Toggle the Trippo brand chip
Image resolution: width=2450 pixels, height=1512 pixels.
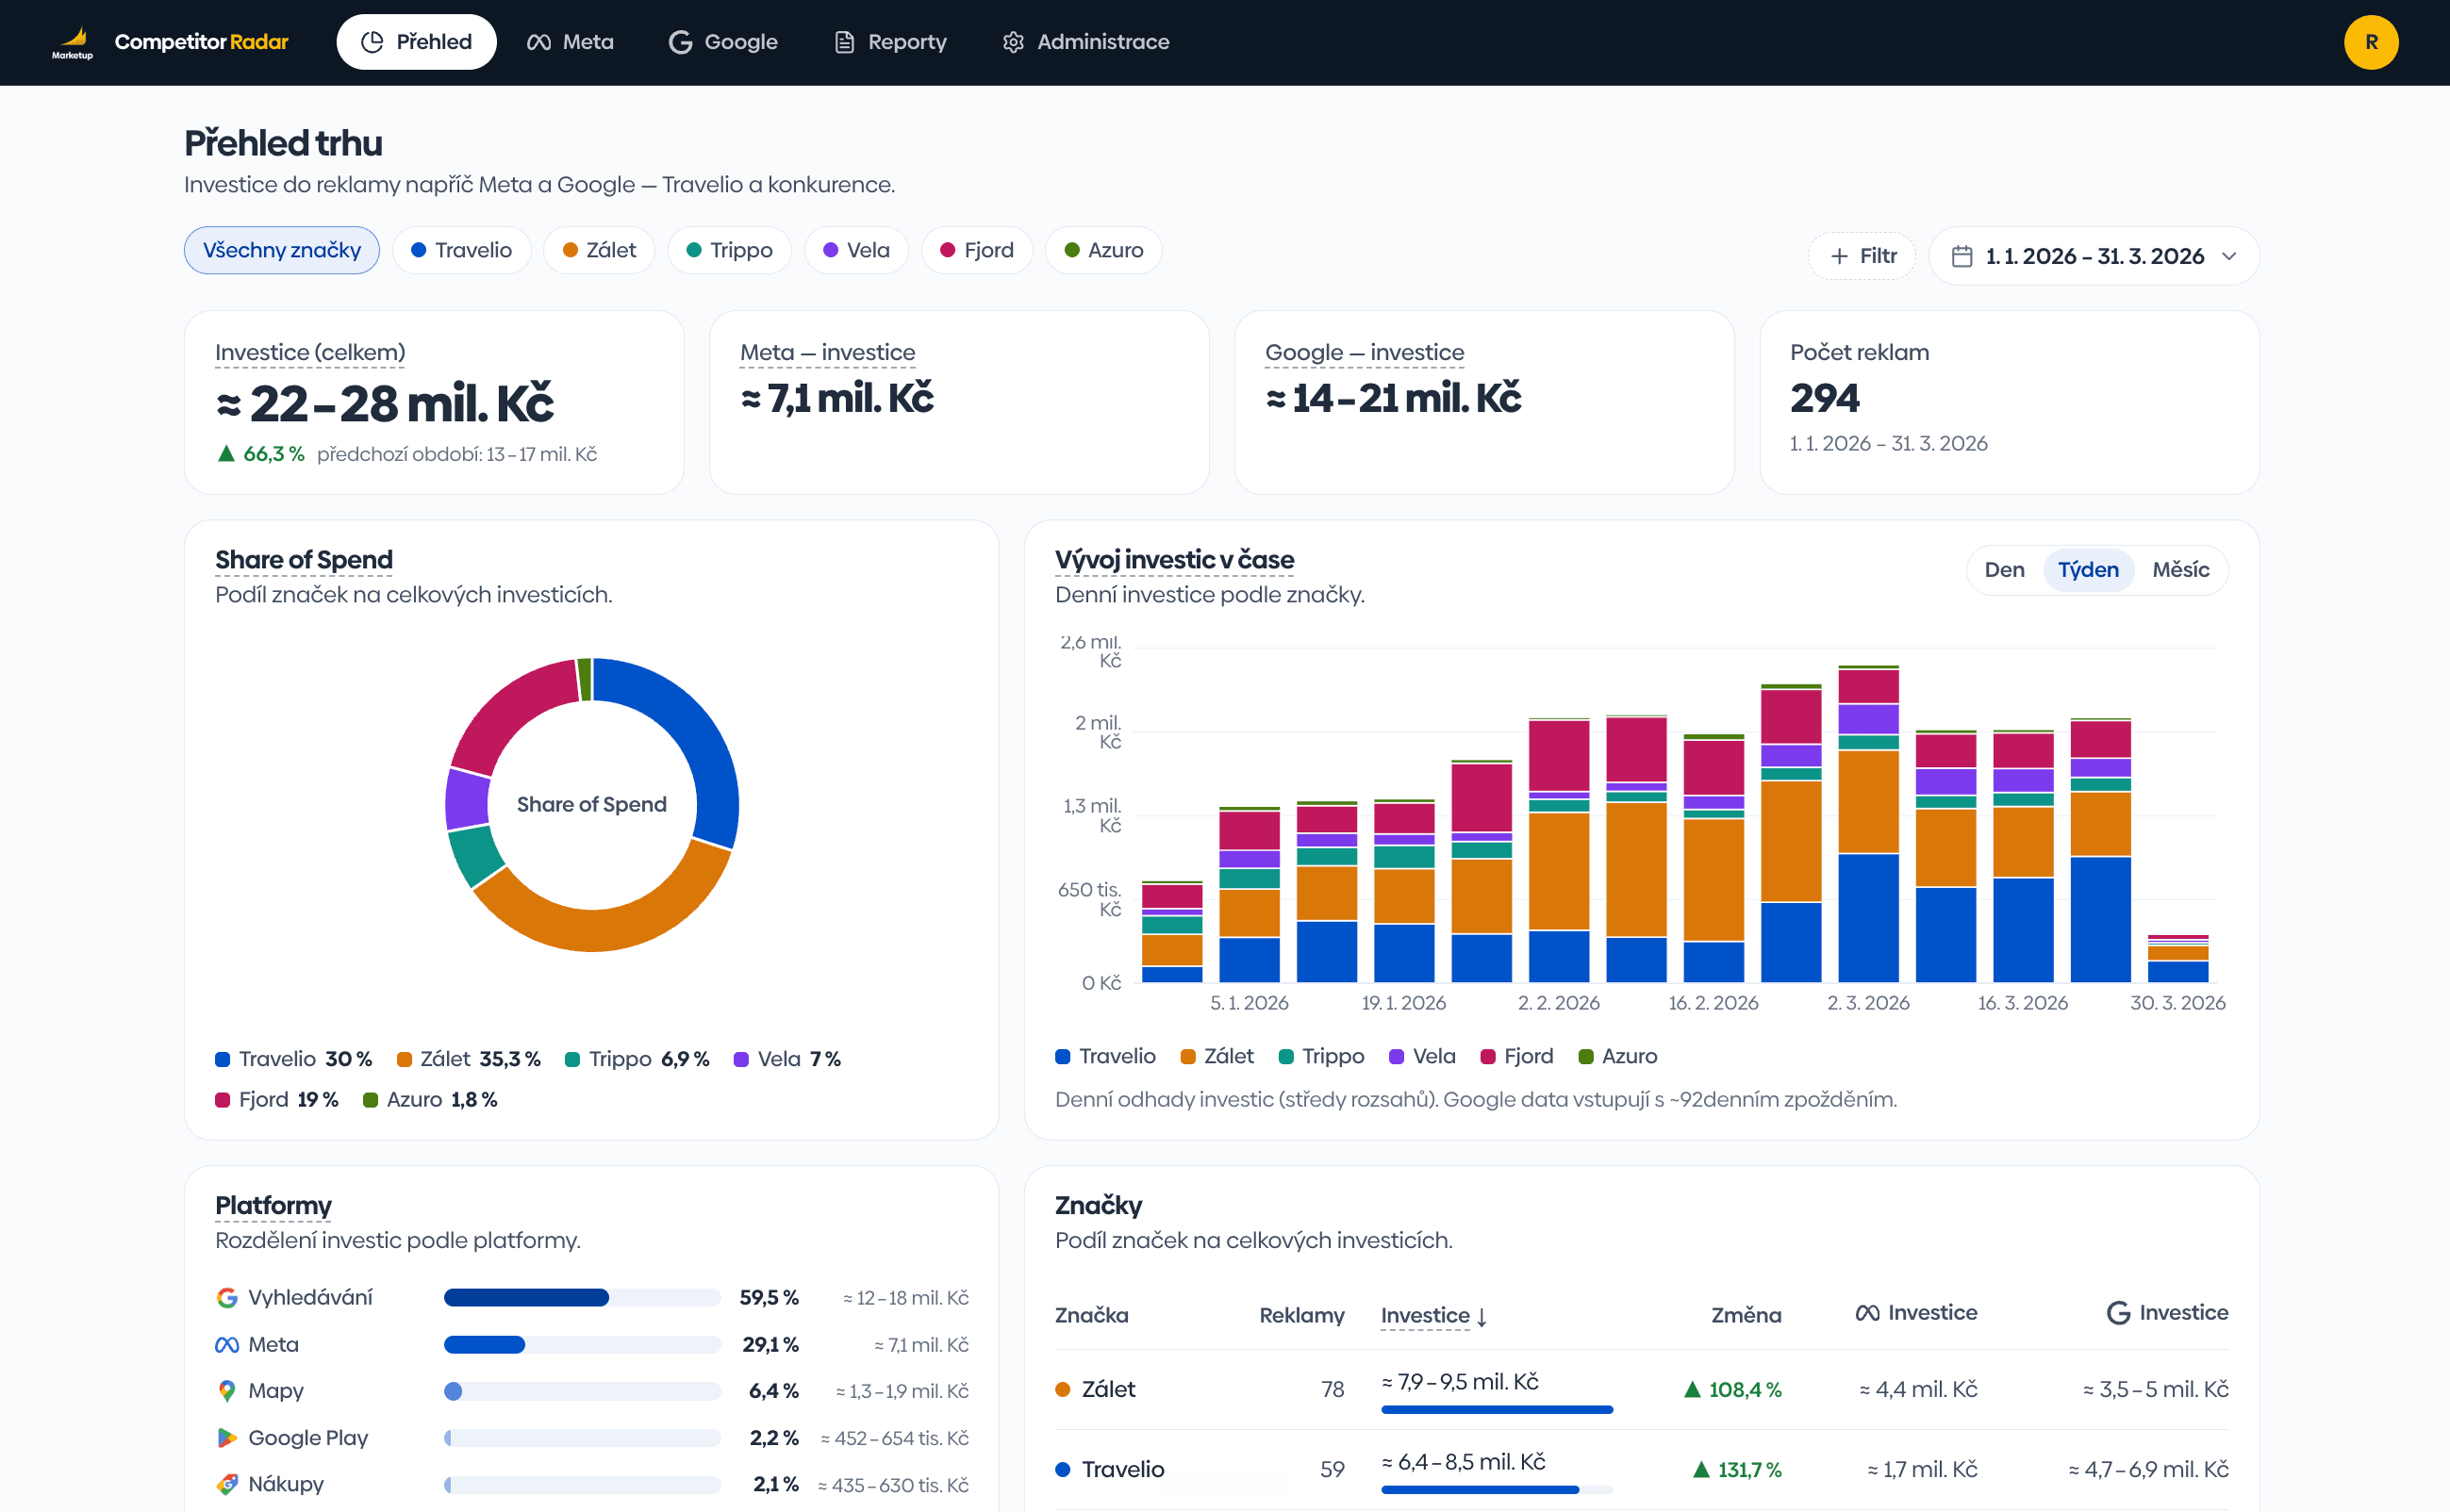(729, 250)
